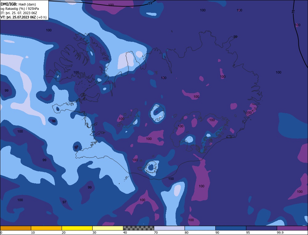Viewport: 308px width, 235px height.
Task: Click the gray checkered 40–70 legend swatch
Action: pyautogui.click(x=139, y=228)
